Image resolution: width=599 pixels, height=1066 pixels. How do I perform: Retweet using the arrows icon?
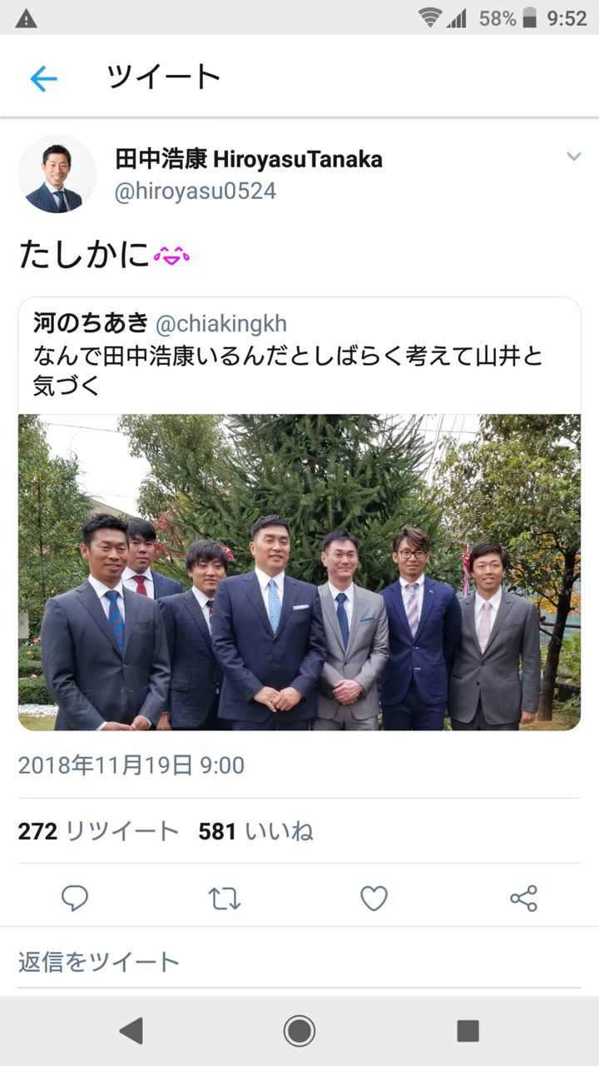click(x=224, y=898)
